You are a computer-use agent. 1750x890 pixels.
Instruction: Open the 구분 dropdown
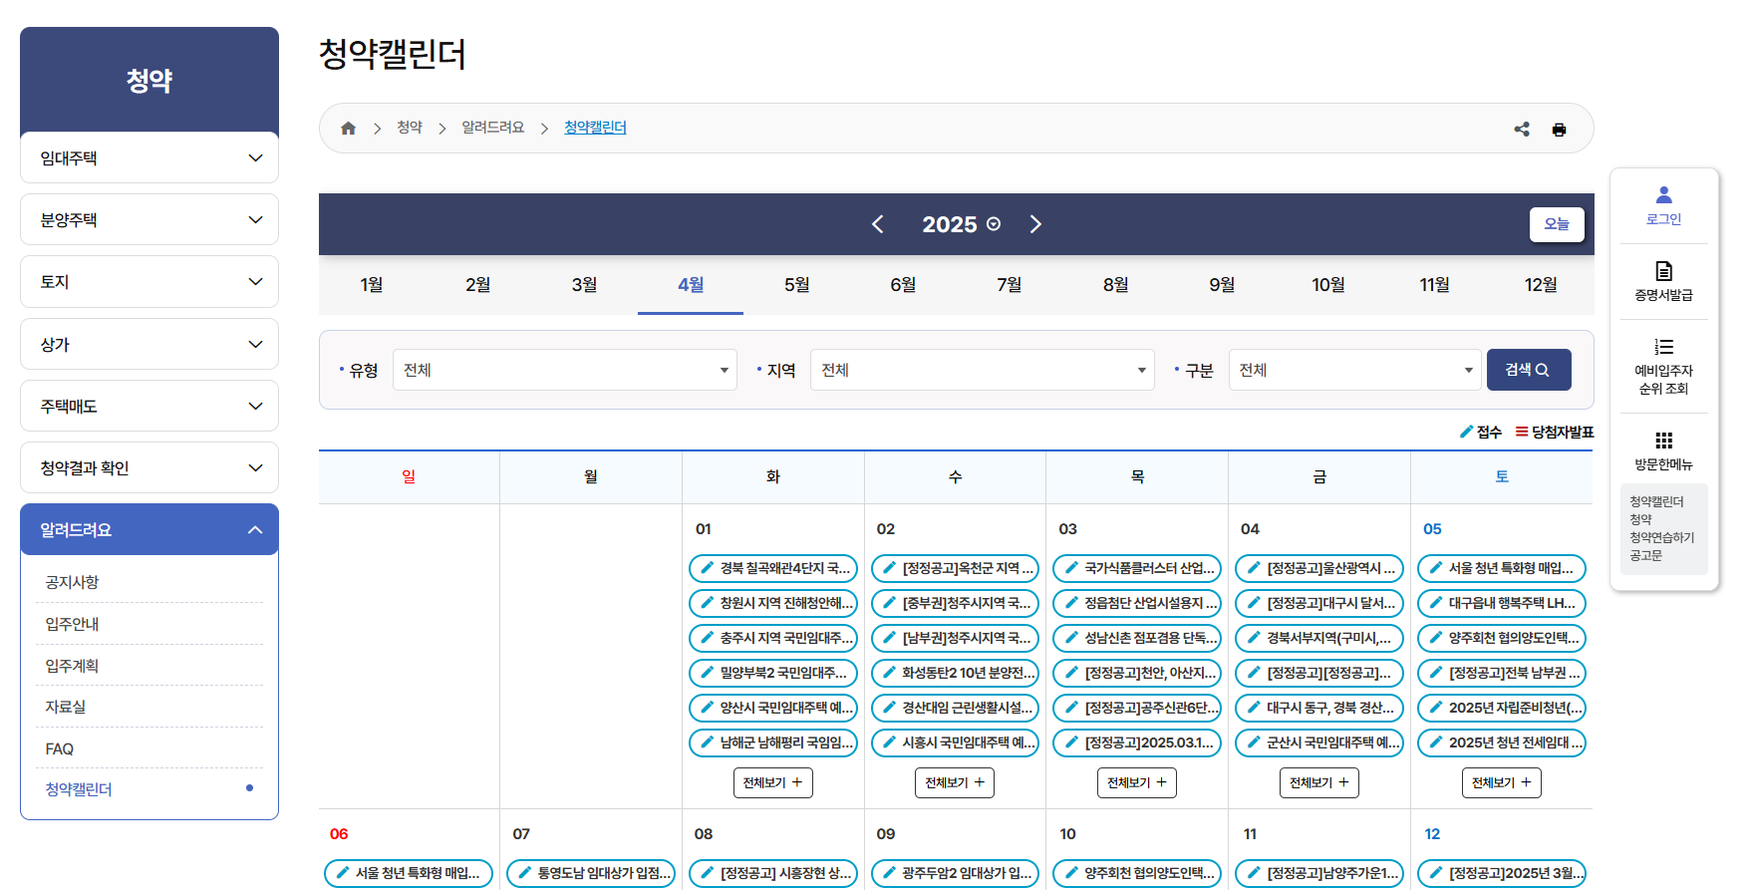pyautogui.click(x=1355, y=370)
